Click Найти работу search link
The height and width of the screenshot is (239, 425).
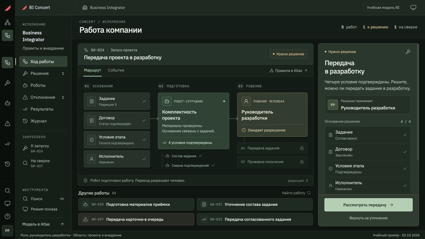[x=297, y=193]
